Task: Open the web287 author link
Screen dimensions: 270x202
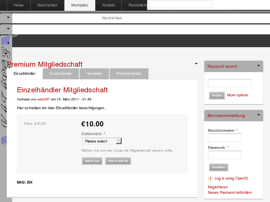Action: 43,99
